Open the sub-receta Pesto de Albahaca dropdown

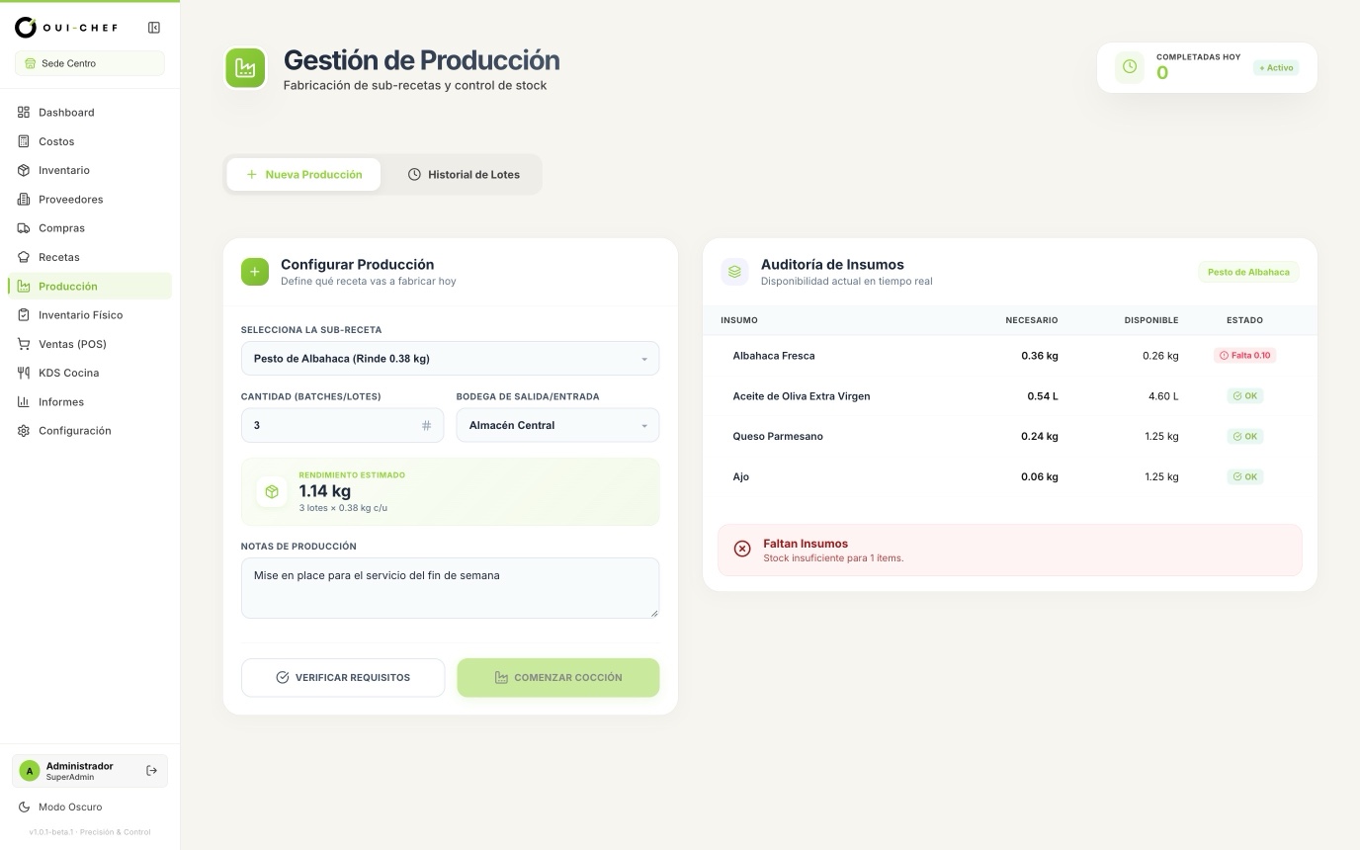(450, 359)
